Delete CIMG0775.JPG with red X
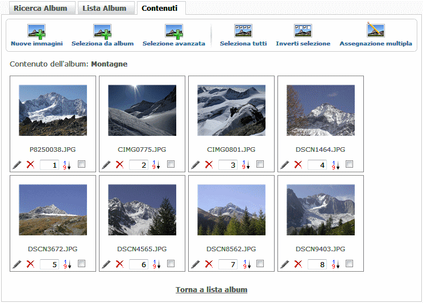Screen dimensions: 423x303 pyautogui.click(x=119, y=165)
